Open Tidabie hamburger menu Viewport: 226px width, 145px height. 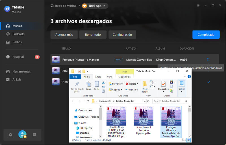click(198, 5)
